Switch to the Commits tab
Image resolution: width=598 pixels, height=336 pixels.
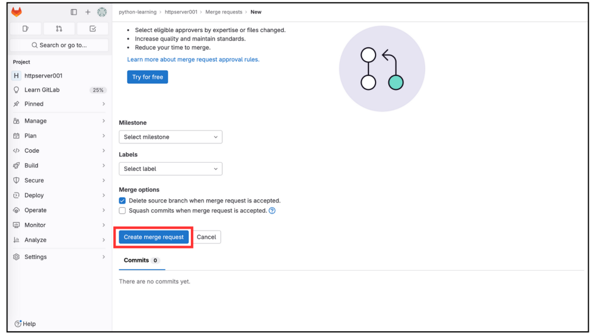point(141,260)
